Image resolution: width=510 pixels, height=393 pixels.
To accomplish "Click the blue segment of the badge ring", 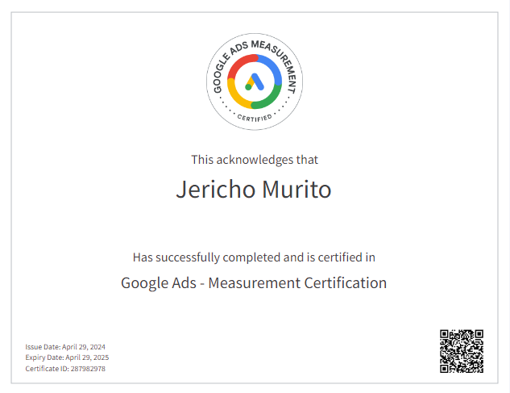I will tap(274, 69).
